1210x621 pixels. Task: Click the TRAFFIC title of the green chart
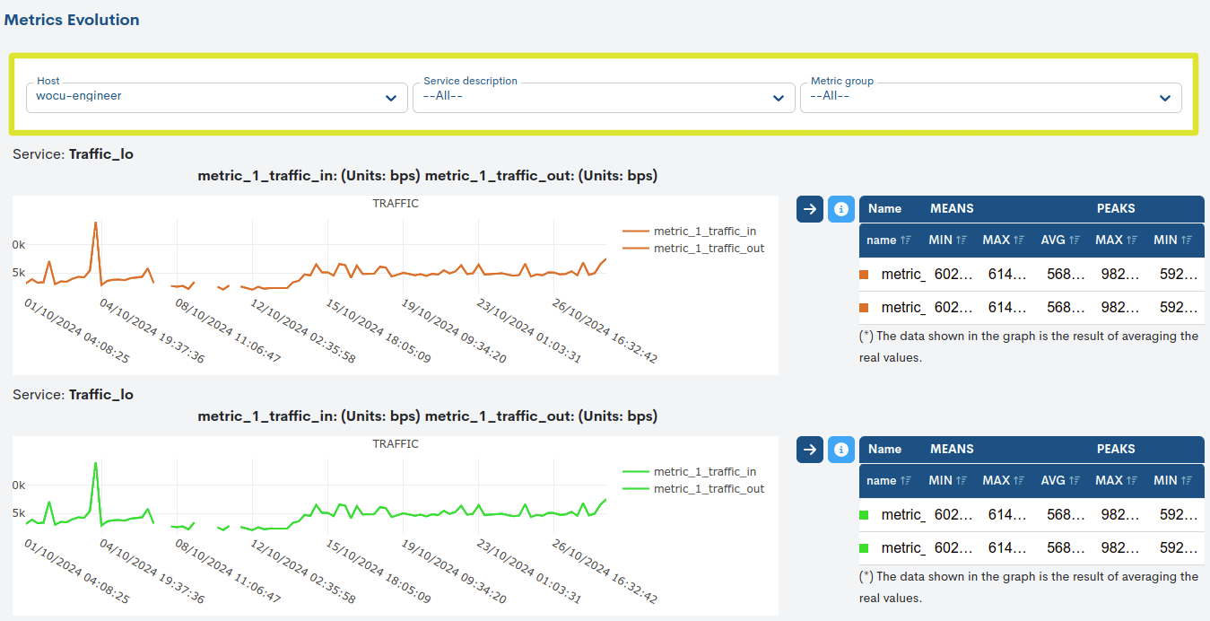(396, 443)
